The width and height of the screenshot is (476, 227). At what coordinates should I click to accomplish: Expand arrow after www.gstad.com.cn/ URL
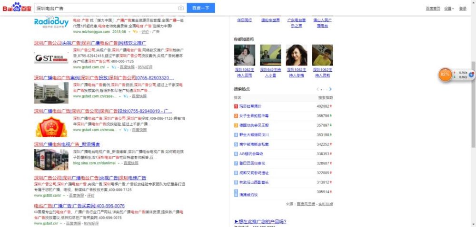click(108, 67)
